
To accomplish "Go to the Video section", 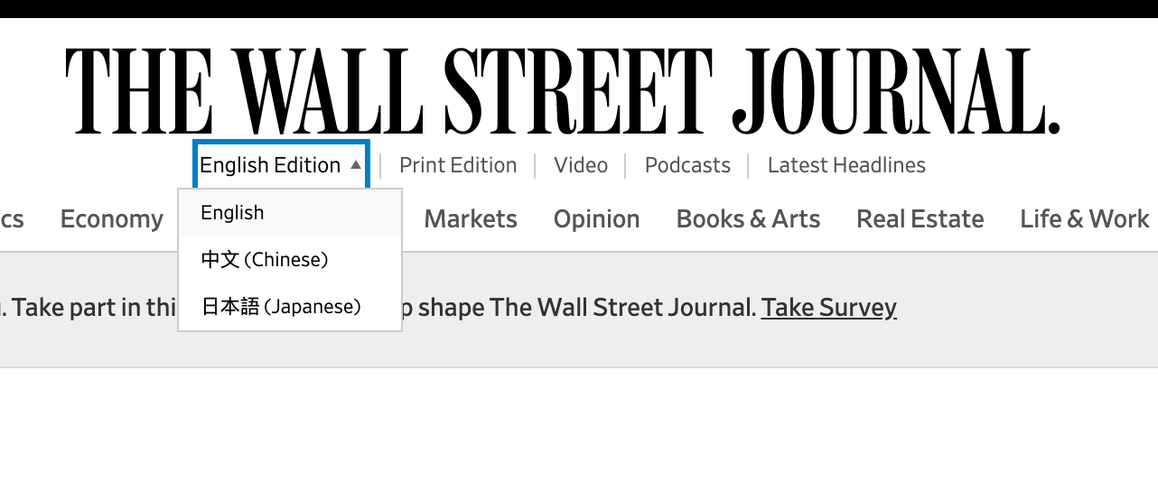I will coord(581,165).
